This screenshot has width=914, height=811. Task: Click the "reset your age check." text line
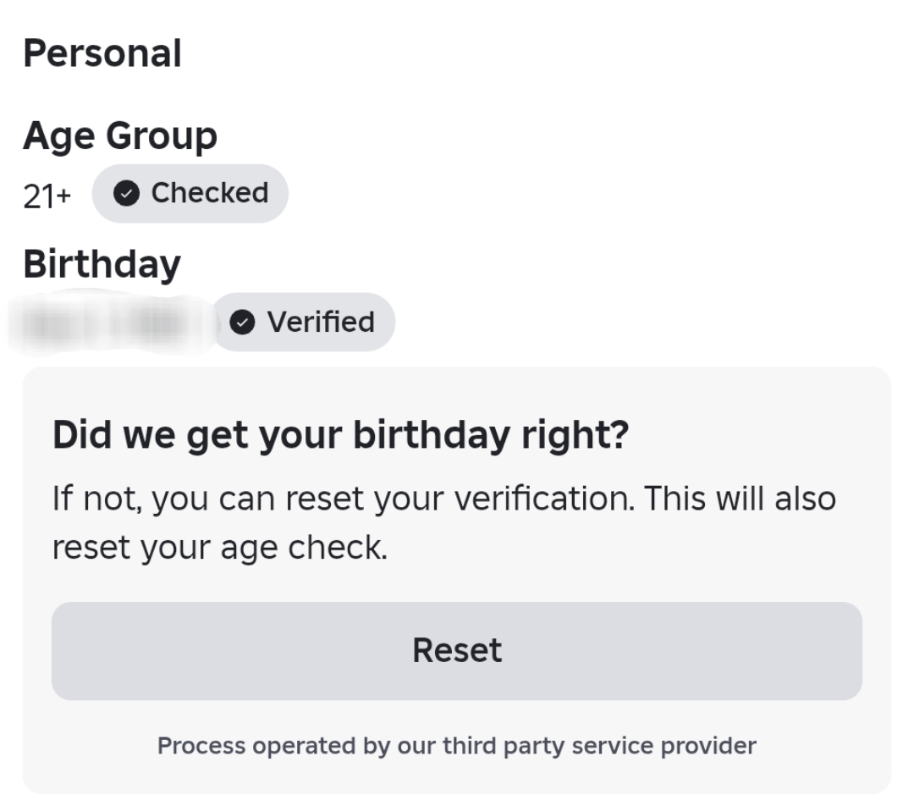(220, 548)
